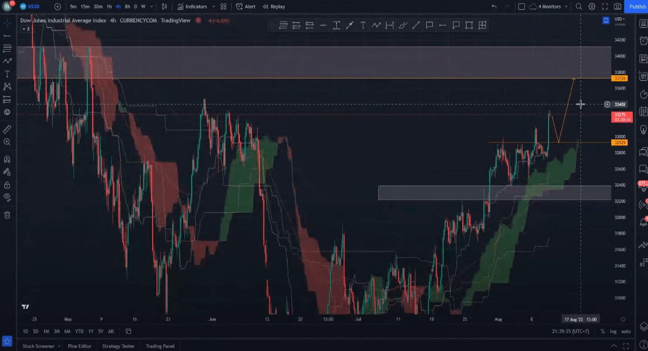648x351 pixels.
Task: Open the Trading Panel tab
Action: (160, 346)
